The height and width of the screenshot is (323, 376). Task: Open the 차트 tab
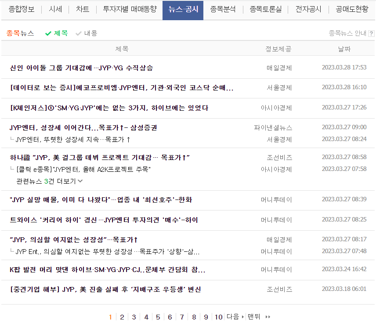(83, 9)
